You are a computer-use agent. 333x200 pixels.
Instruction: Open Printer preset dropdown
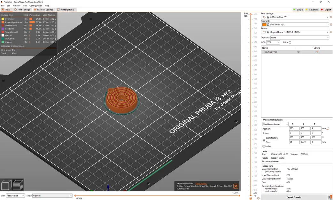[295, 32]
